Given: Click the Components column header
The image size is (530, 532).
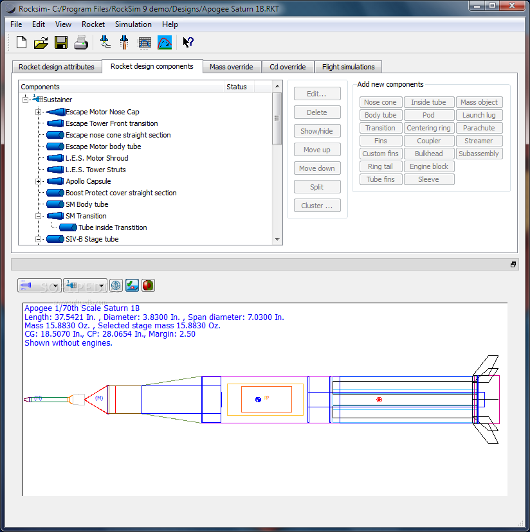Looking at the screenshot, I should (122, 87).
